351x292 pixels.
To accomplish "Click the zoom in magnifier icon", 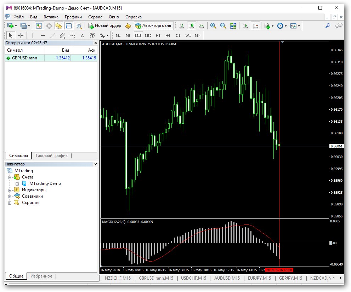I will pos(213,26).
